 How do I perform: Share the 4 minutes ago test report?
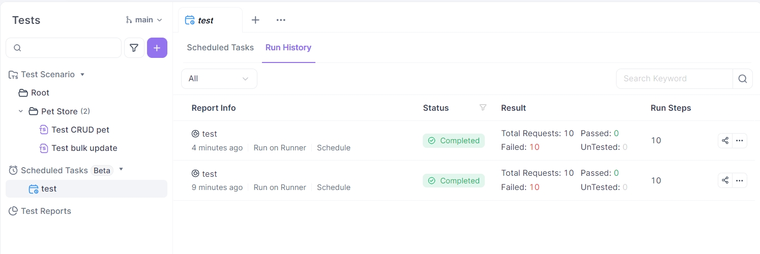725,141
